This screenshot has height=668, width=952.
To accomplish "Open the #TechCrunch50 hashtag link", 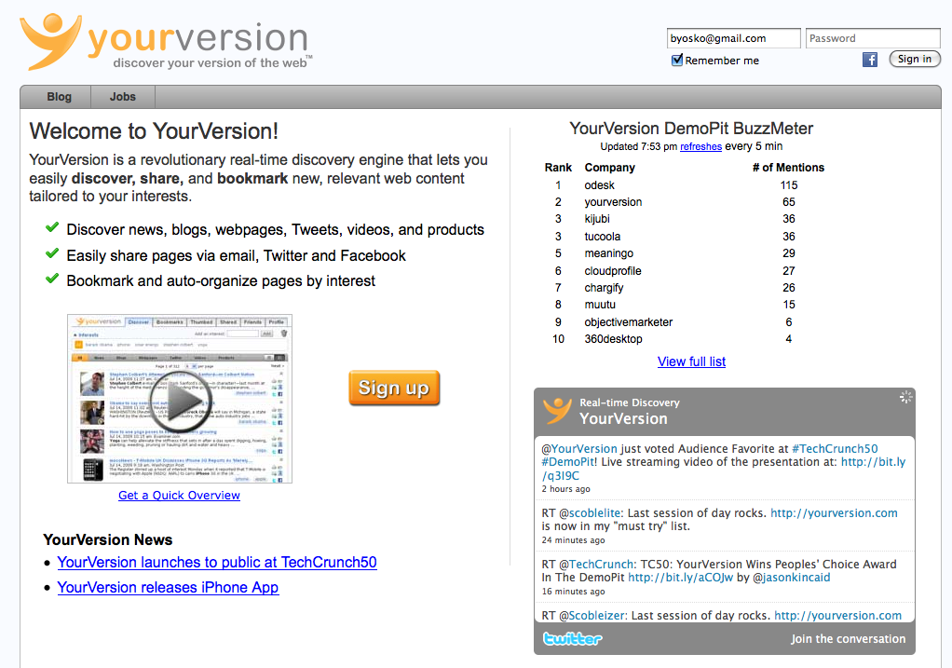I will tap(835, 449).
